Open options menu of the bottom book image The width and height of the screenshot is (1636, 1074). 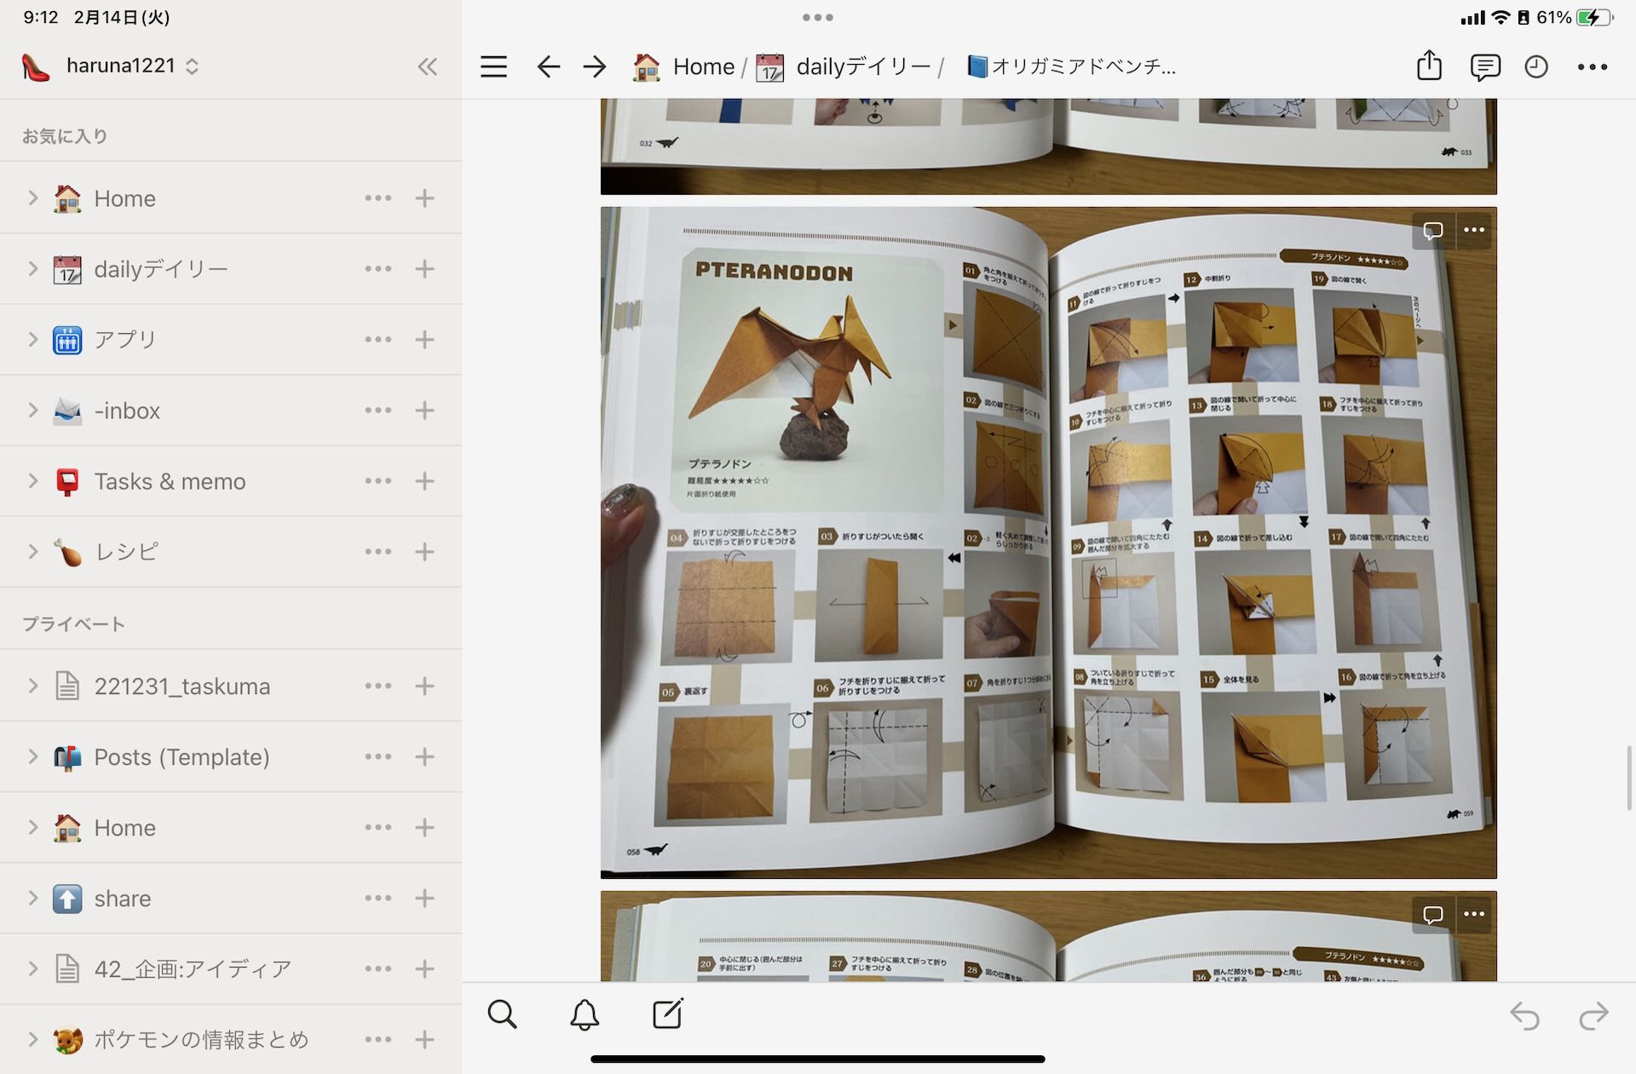1474,914
